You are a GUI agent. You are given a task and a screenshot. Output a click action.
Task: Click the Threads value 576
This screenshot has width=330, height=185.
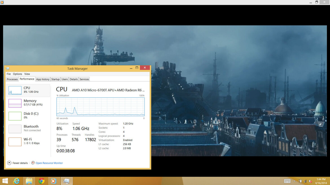75,140
